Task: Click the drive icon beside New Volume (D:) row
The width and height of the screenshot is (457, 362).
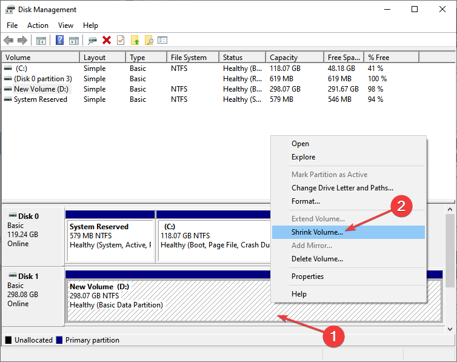Action: coord(8,89)
